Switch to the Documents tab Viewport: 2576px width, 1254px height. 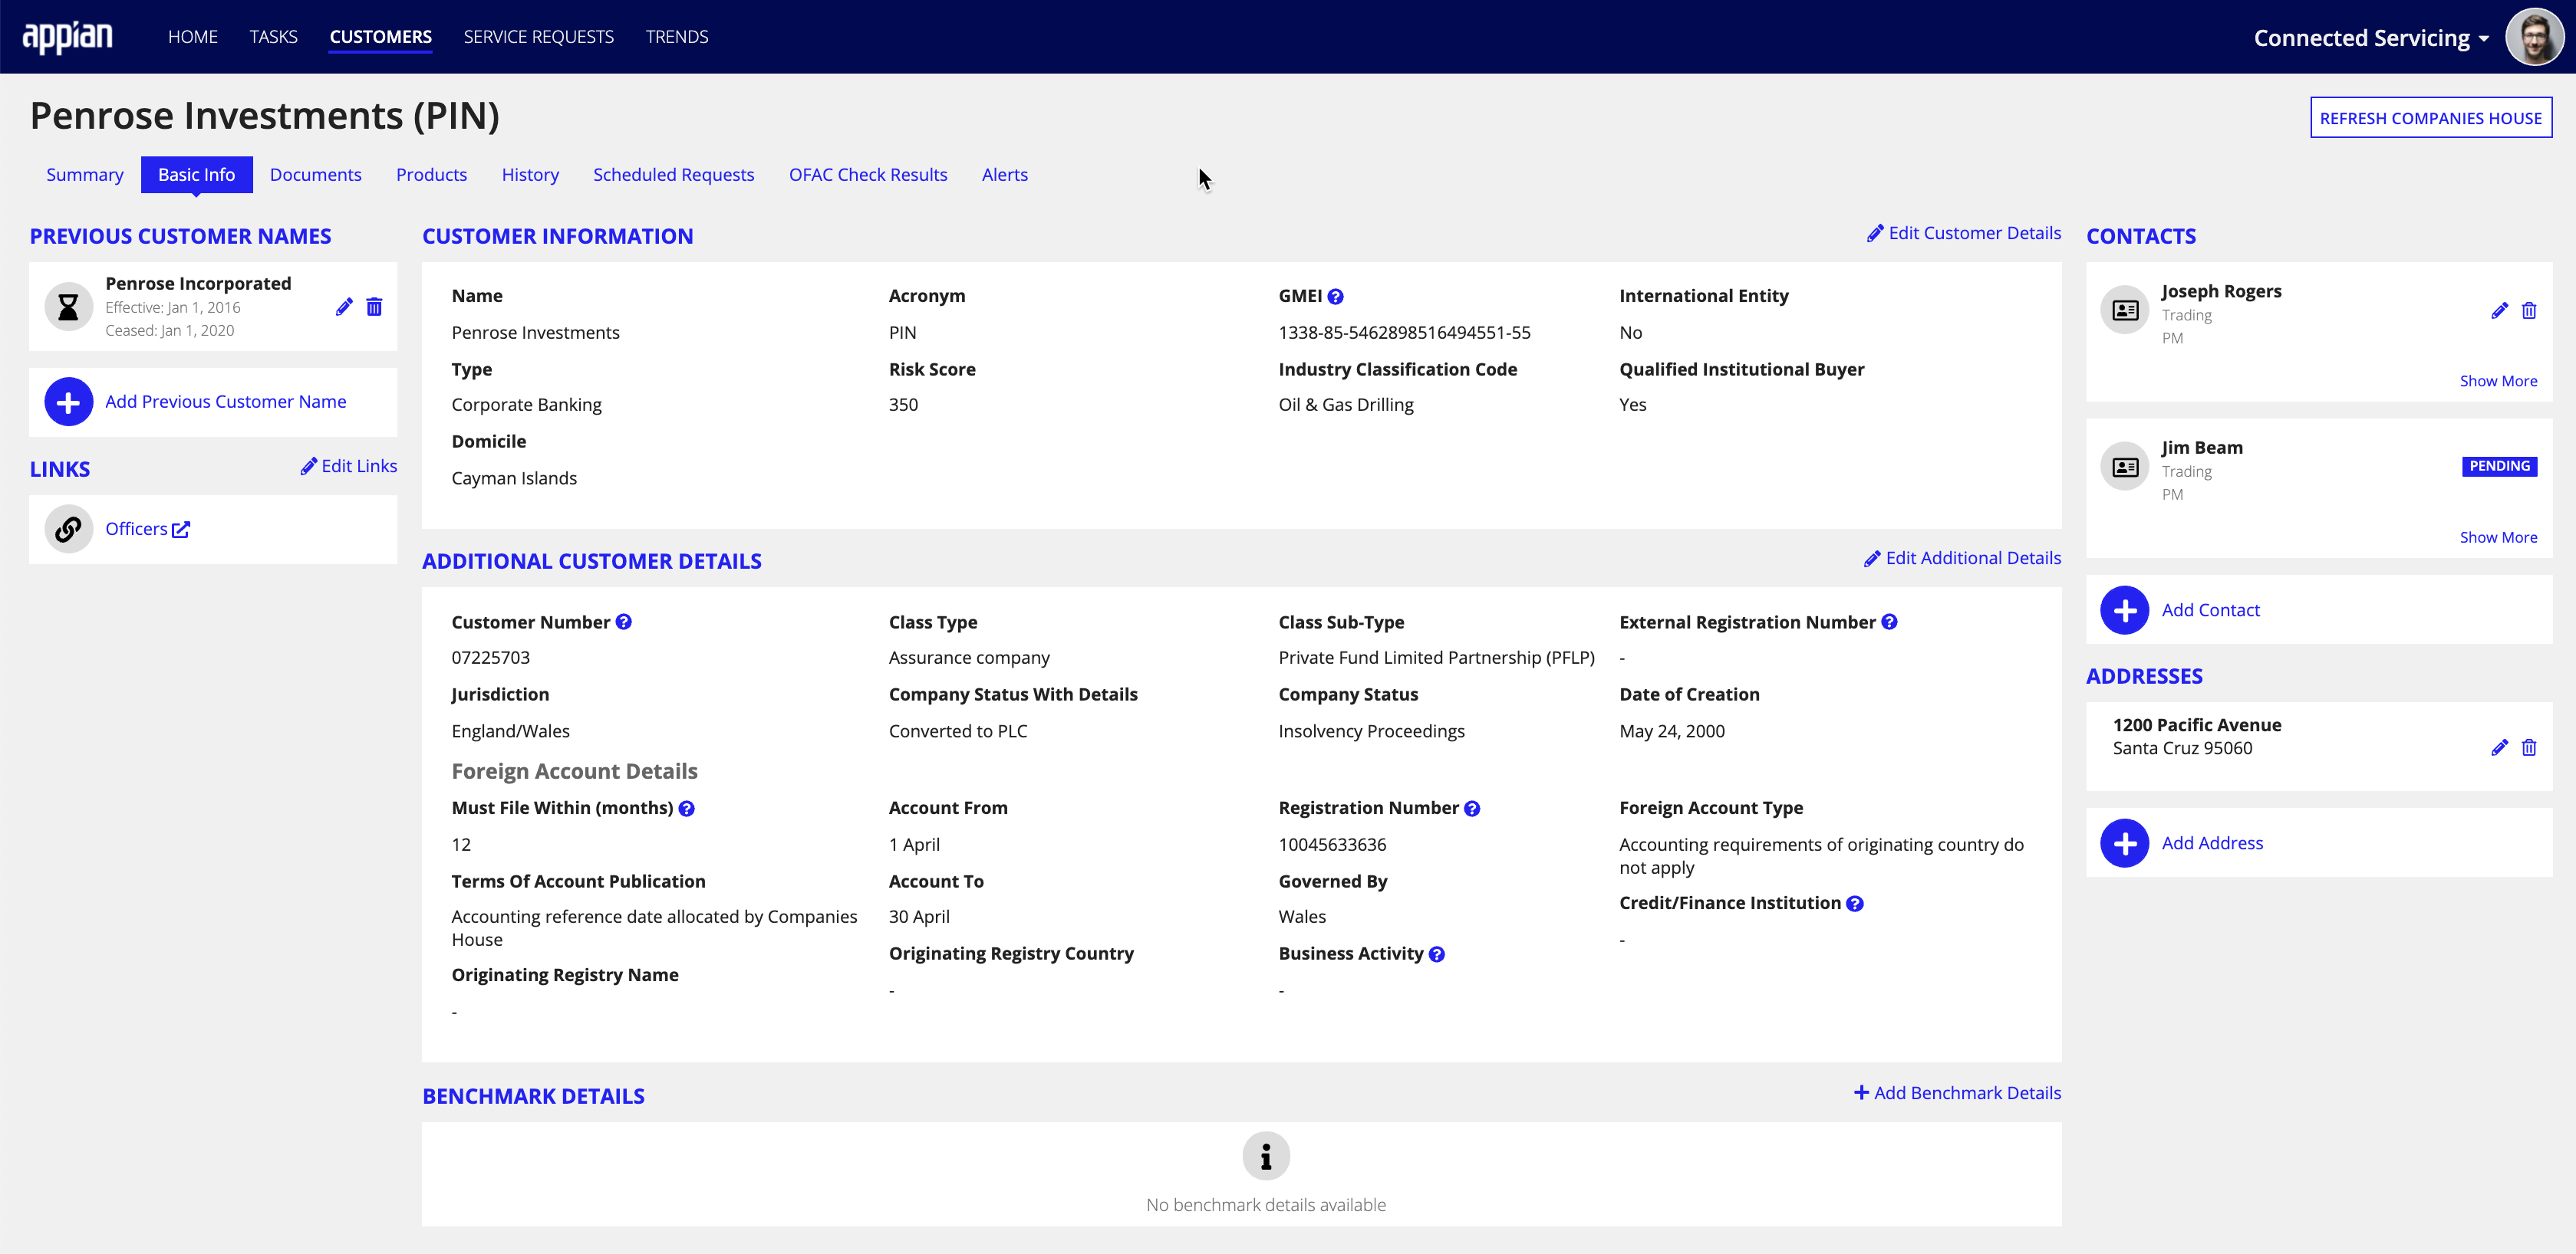[315, 174]
